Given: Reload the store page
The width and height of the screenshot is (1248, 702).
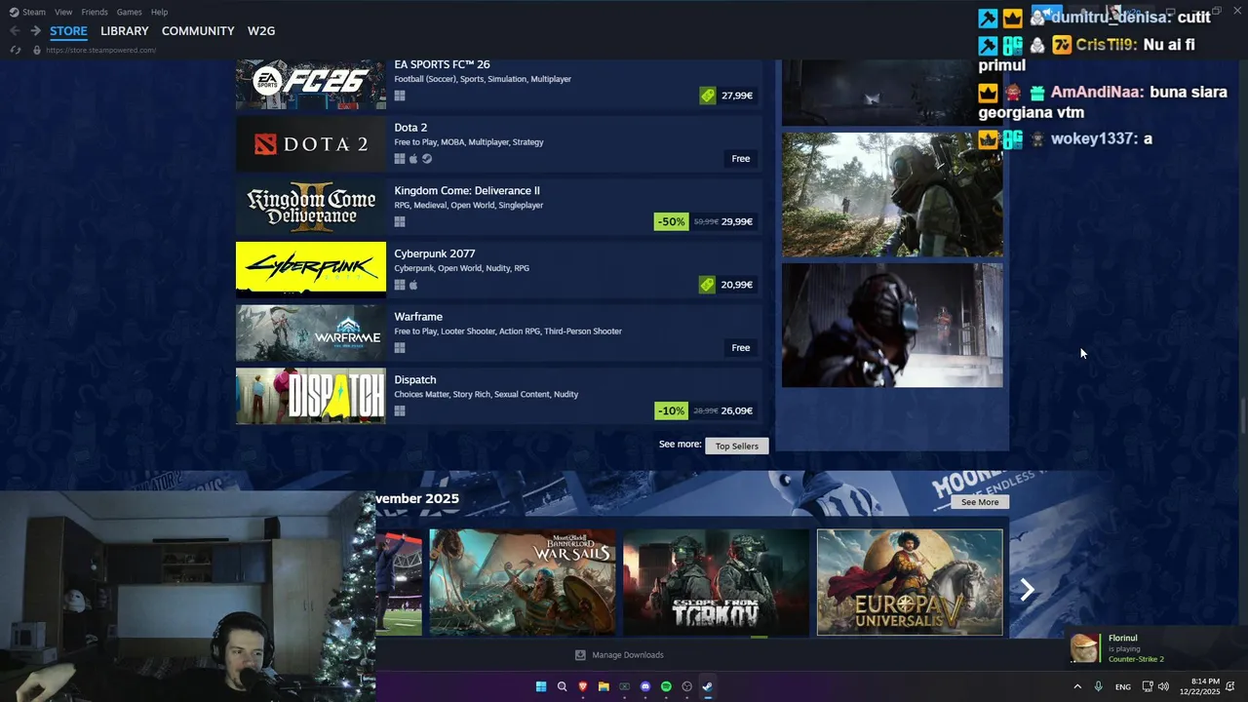Looking at the screenshot, I should [x=15, y=50].
